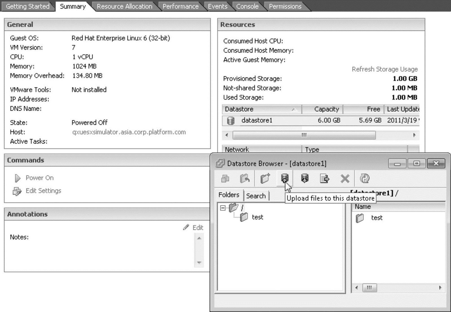Click the Free column header
This screenshot has height=312, width=451.
363,109
